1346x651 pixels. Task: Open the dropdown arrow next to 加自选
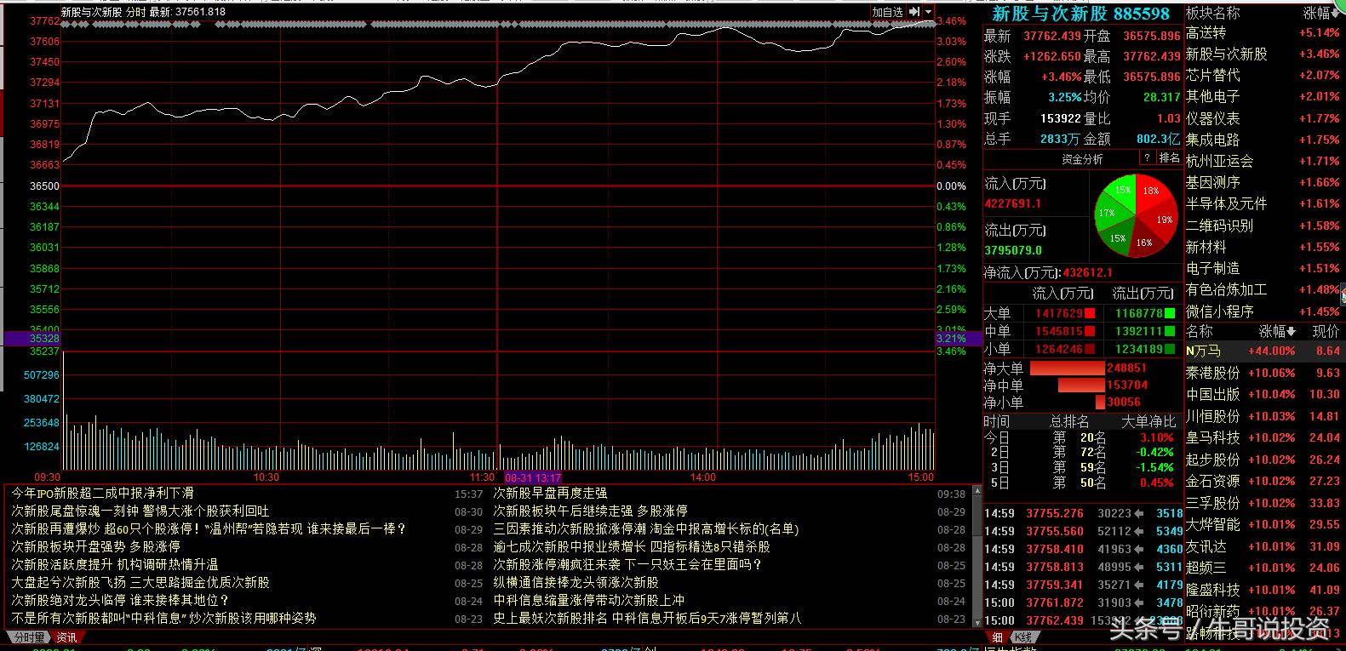coord(928,12)
